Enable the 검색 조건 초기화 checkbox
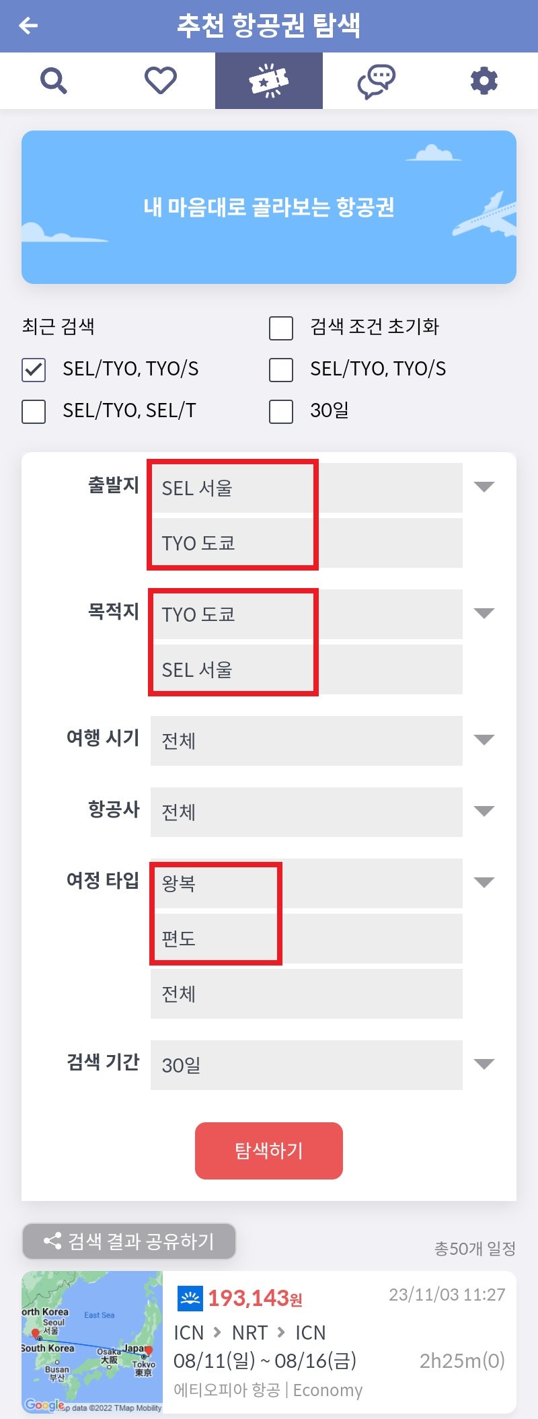Image resolution: width=538 pixels, height=1419 pixels. (x=280, y=328)
